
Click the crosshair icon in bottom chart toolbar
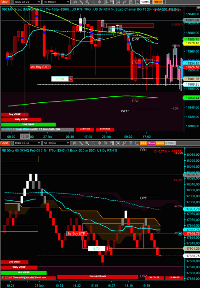pos(100,143)
